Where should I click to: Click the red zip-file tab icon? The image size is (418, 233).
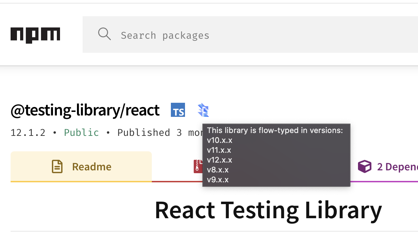pyautogui.click(x=198, y=166)
